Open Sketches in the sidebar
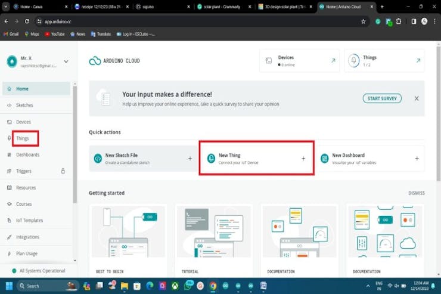The width and height of the screenshot is (441, 294). 24,105
